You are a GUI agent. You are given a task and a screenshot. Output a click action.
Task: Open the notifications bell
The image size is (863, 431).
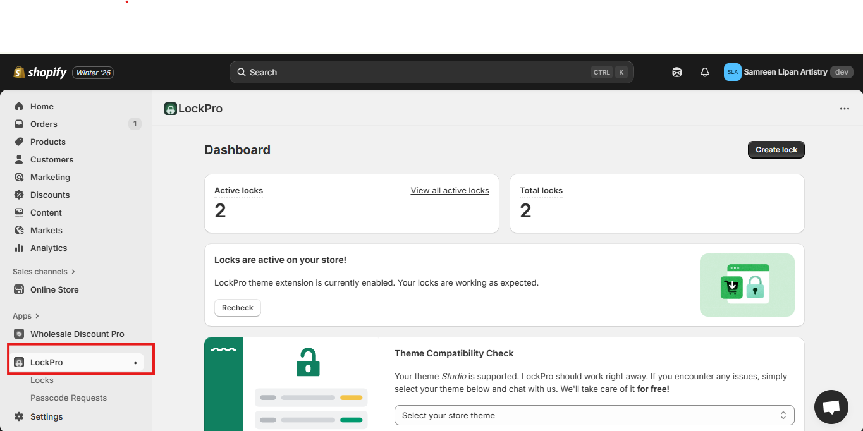[705, 73]
